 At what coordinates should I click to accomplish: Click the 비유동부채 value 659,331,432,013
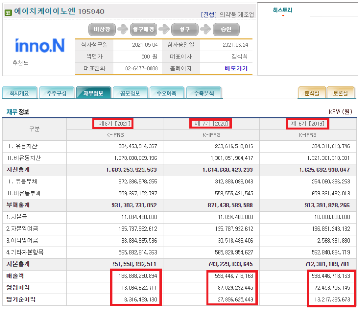(331, 194)
